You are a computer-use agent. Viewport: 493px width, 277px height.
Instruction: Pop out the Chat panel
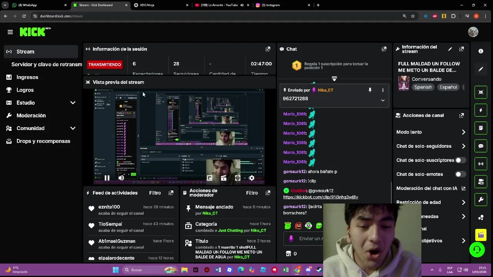click(384, 49)
